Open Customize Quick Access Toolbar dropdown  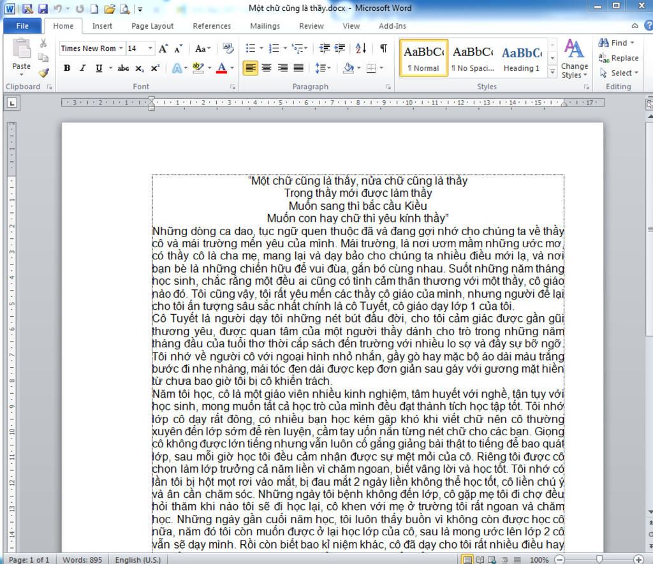(x=140, y=9)
